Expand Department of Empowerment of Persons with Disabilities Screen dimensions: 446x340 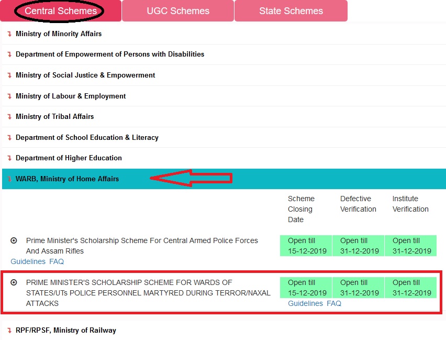click(x=109, y=54)
